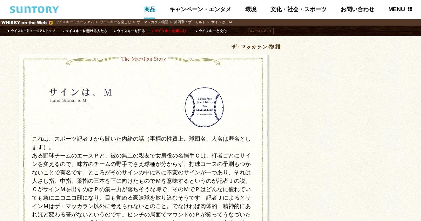
Task: Follow breadcrumb 第四章：ザ・モルト
Action: (x=190, y=22)
